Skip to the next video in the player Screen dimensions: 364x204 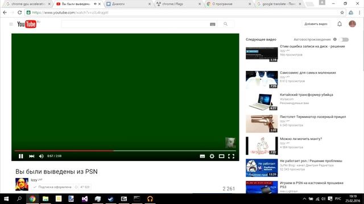click(x=32, y=156)
